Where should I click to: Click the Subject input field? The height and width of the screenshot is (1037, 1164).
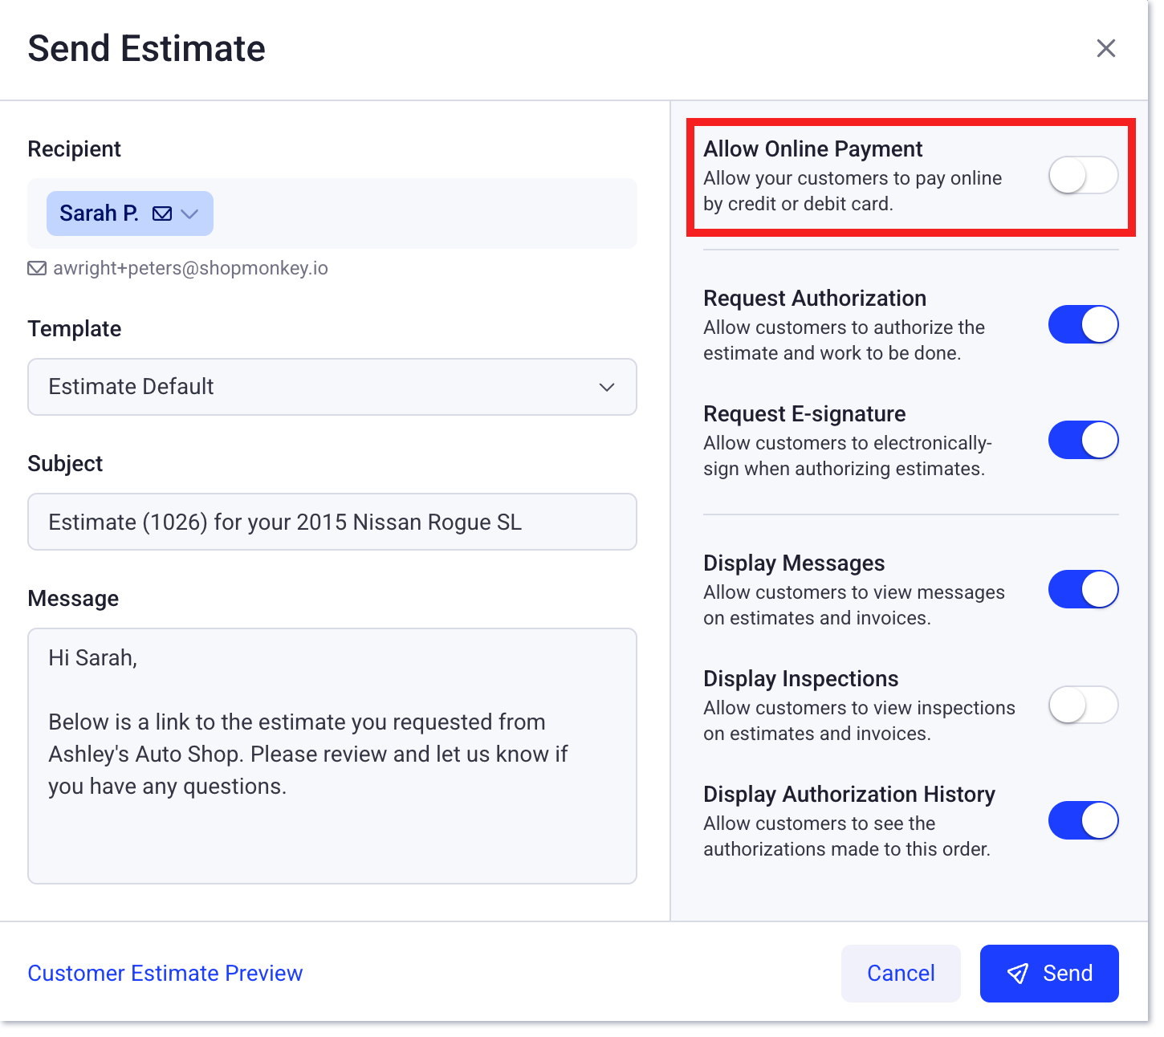tap(332, 522)
